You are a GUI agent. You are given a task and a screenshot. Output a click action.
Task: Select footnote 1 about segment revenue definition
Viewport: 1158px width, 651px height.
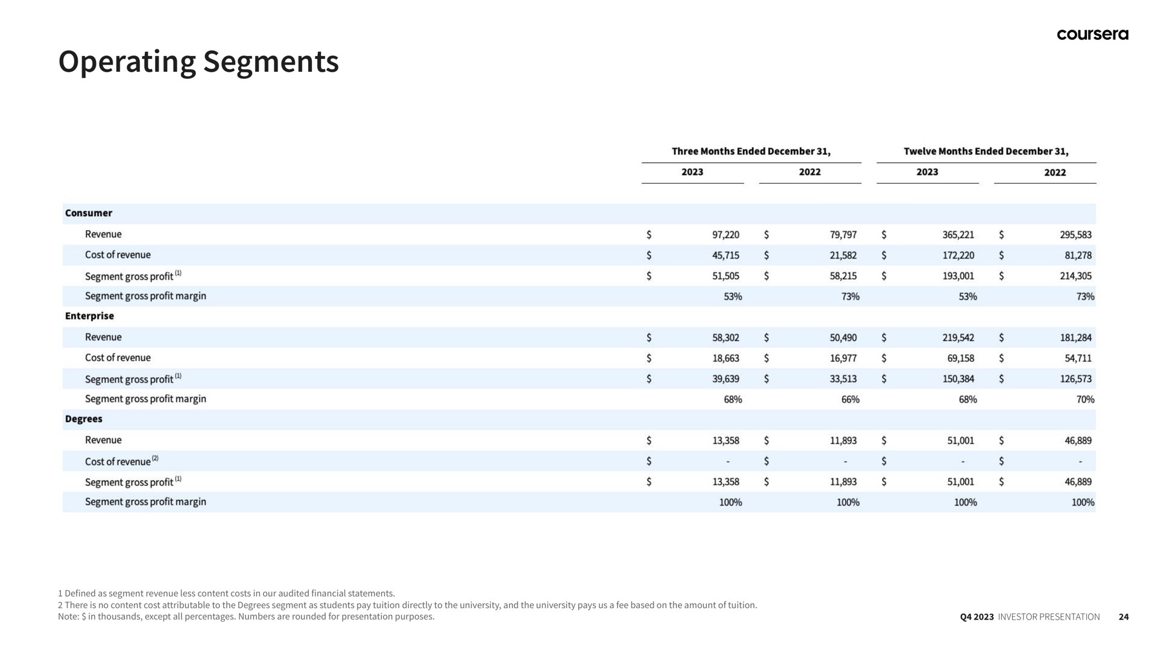click(226, 594)
